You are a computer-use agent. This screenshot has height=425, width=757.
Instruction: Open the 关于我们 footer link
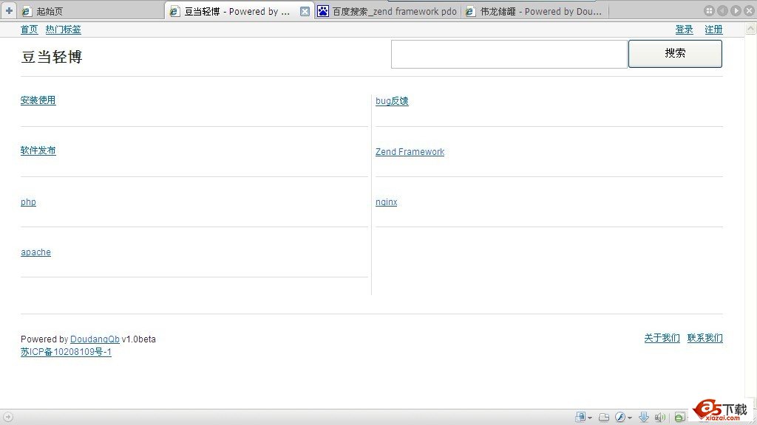tap(662, 338)
